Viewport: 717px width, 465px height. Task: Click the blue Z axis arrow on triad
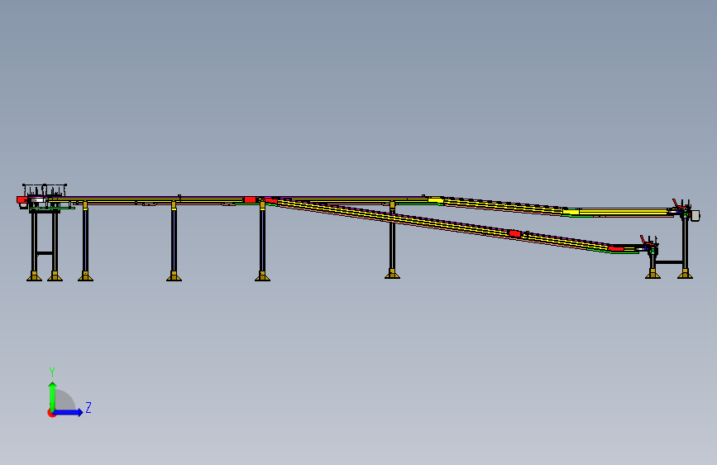coord(69,412)
